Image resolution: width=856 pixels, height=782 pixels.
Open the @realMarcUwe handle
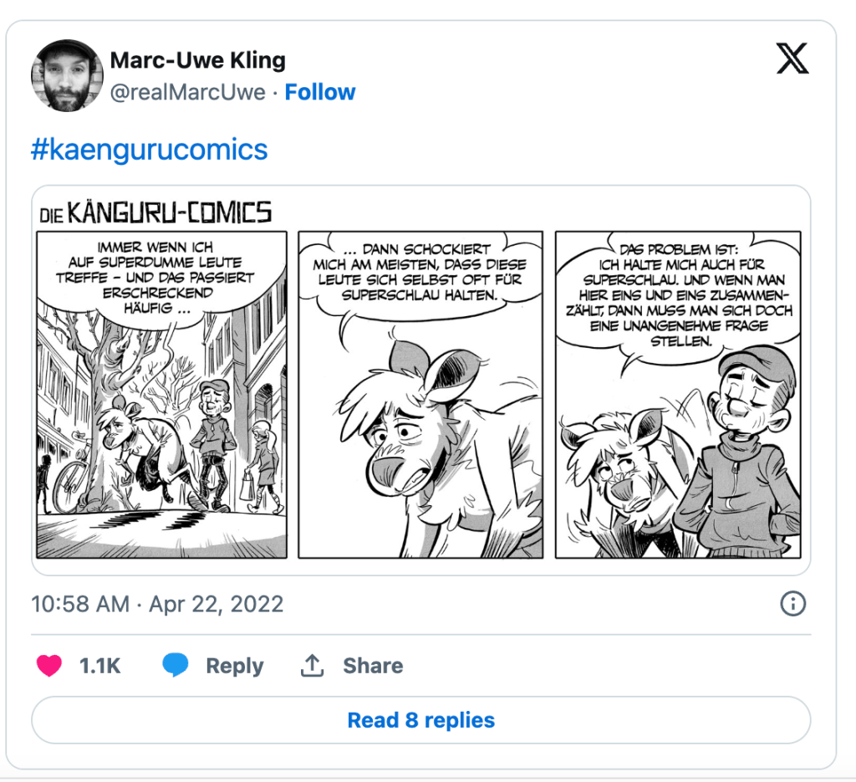pyautogui.click(x=188, y=92)
